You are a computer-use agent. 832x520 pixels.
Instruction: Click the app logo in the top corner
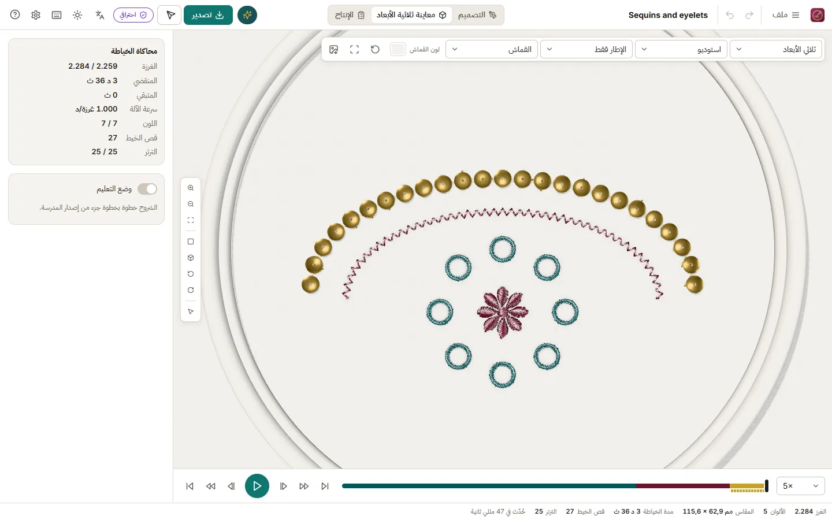click(x=817, y=15)
